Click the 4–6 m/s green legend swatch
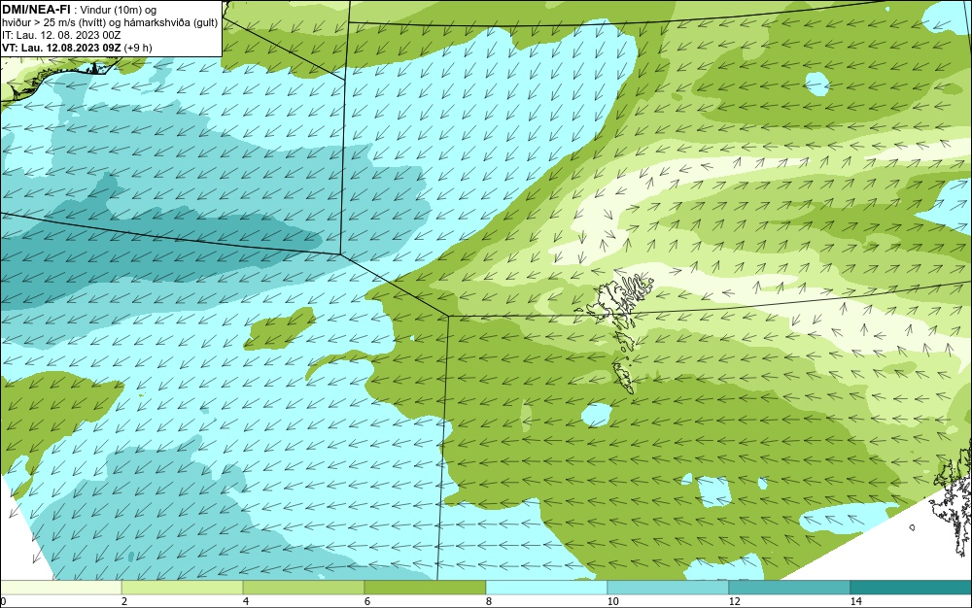 pos(303,587)
